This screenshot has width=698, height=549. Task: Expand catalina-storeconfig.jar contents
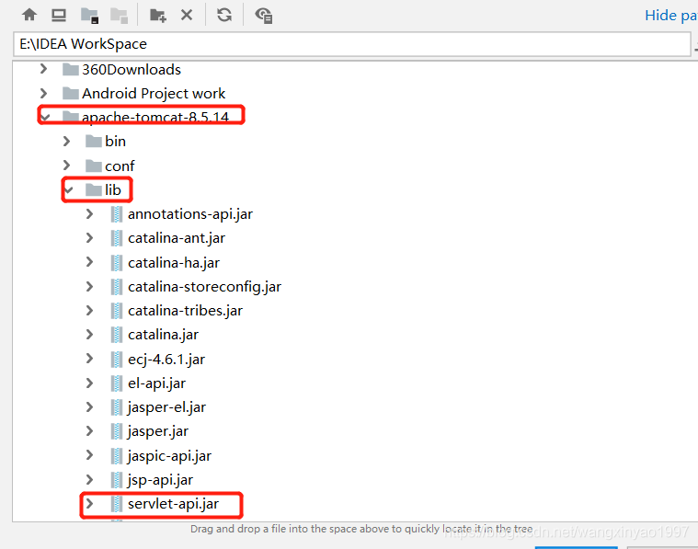(89, 286)
